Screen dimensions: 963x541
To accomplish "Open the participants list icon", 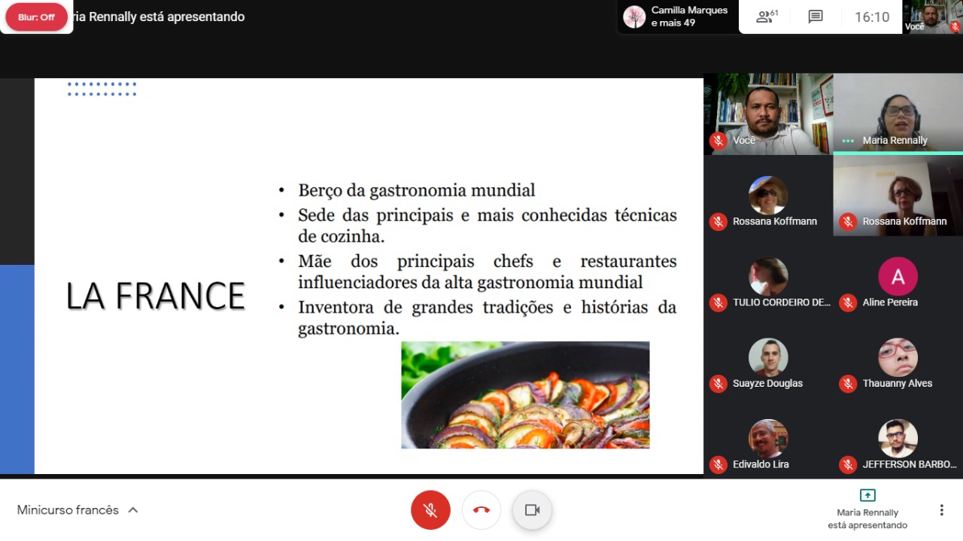I will coord(767,17).
